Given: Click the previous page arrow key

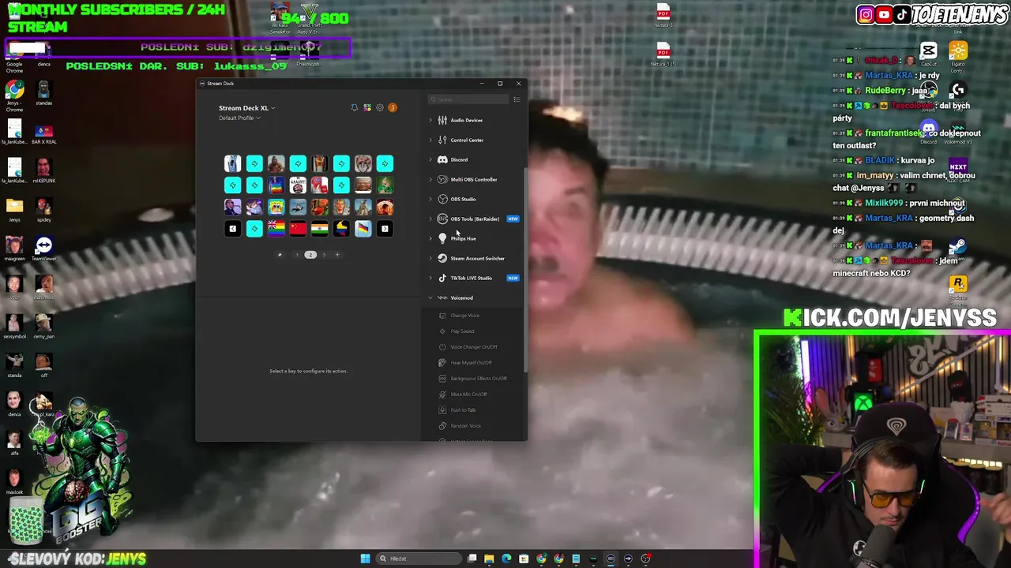Looking at the screenshot, I should [x=232, y=229].
